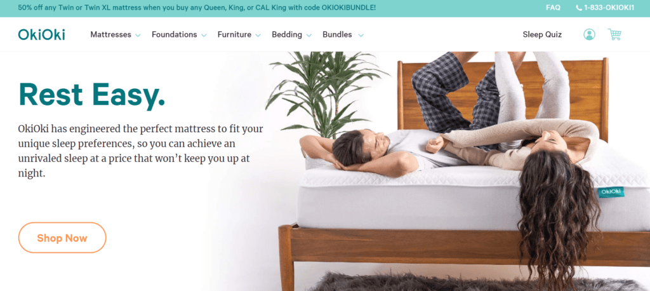Expand the Foundations dropdown chevron
Viewport: 650px width, 291px height.
204,36
